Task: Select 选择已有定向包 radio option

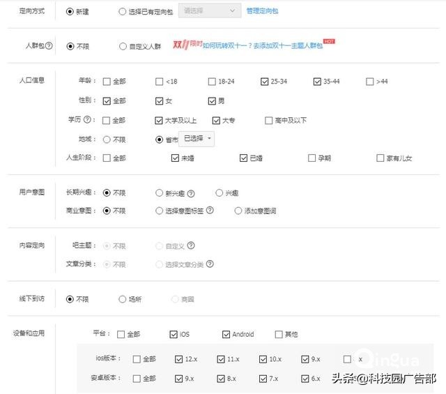Action: click(x=123, y=12)
